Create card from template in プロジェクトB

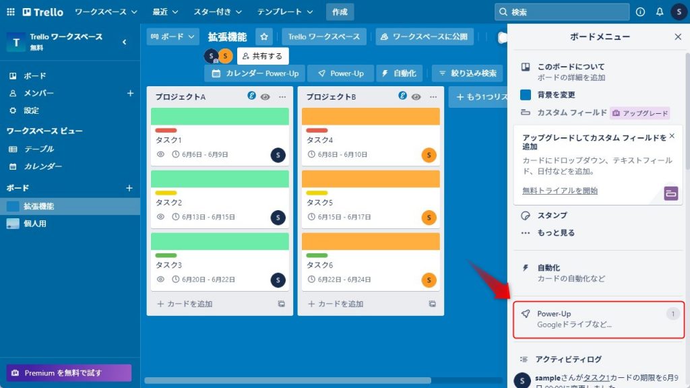[x=432, y=304]
